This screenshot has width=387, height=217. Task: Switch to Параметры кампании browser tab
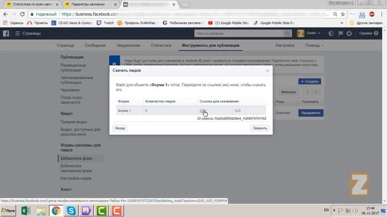88,4
